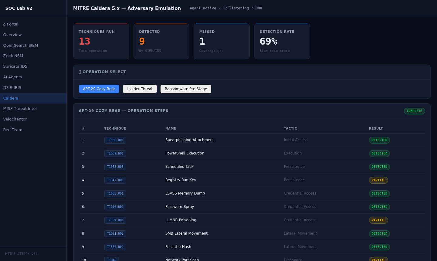Open the Red Team page
This screenshot has height=261, width=437.
[x=33, y=130]
